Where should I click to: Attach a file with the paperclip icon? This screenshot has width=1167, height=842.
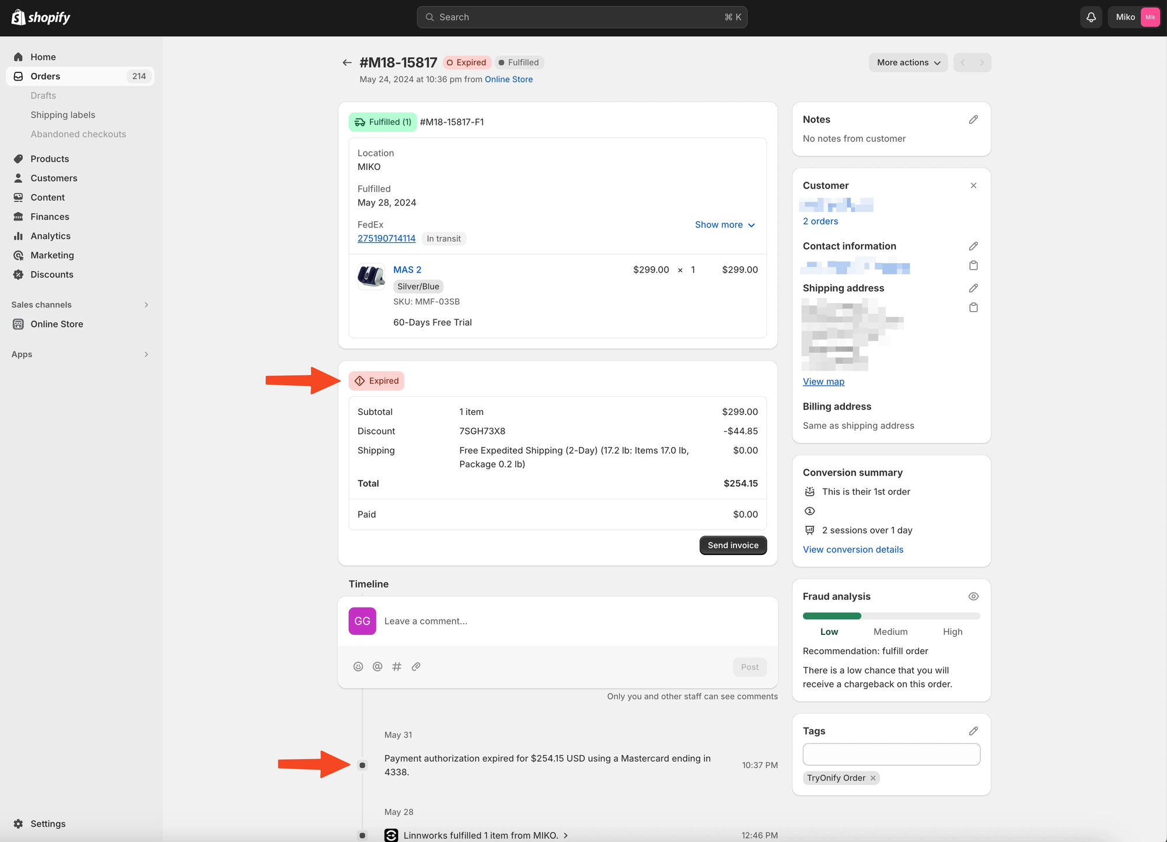[x=416, y=666]
